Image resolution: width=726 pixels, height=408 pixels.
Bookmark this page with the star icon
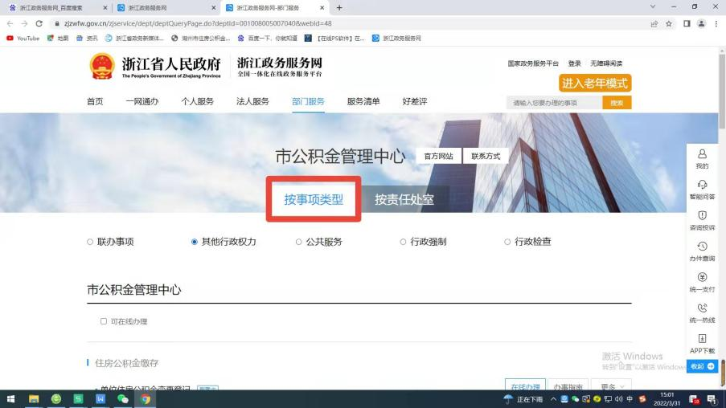point(669,23)
